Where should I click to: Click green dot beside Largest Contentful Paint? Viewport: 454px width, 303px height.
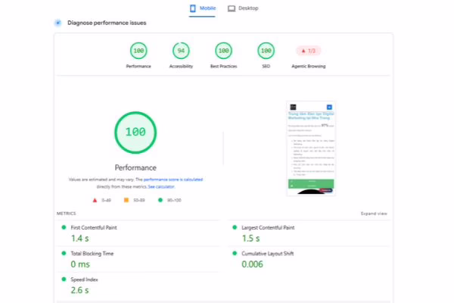coord(235,227)
